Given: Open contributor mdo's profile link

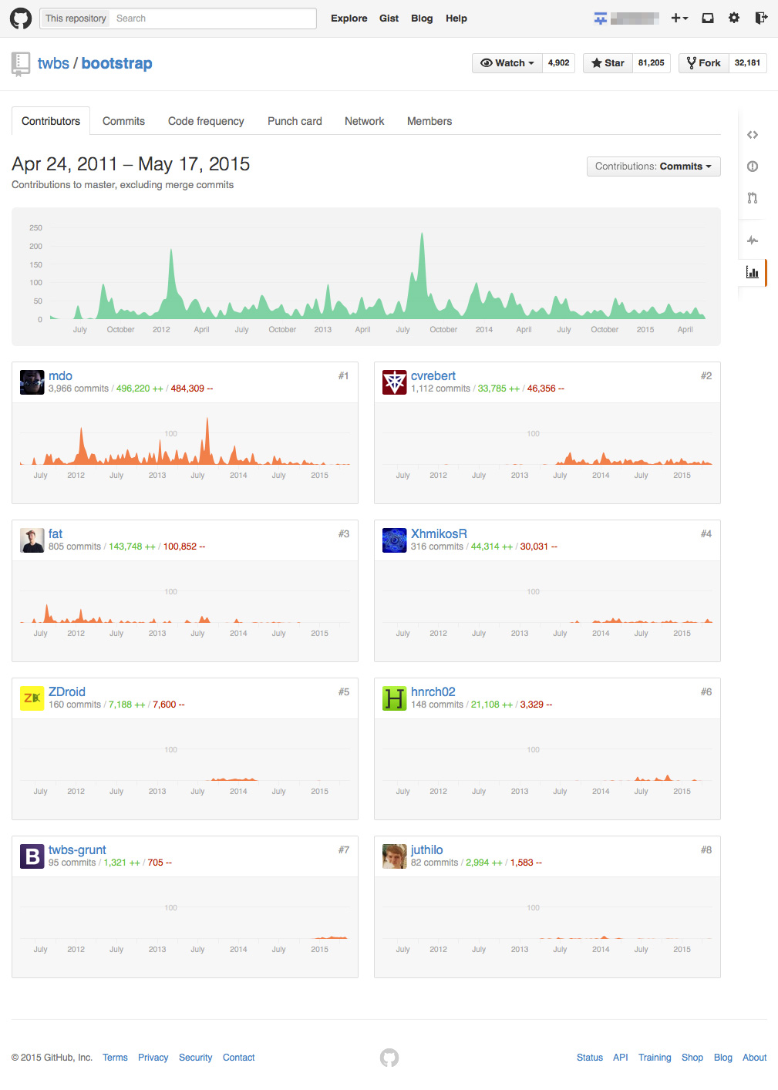Looking at the screenshot, I should (x=60, y=375).
